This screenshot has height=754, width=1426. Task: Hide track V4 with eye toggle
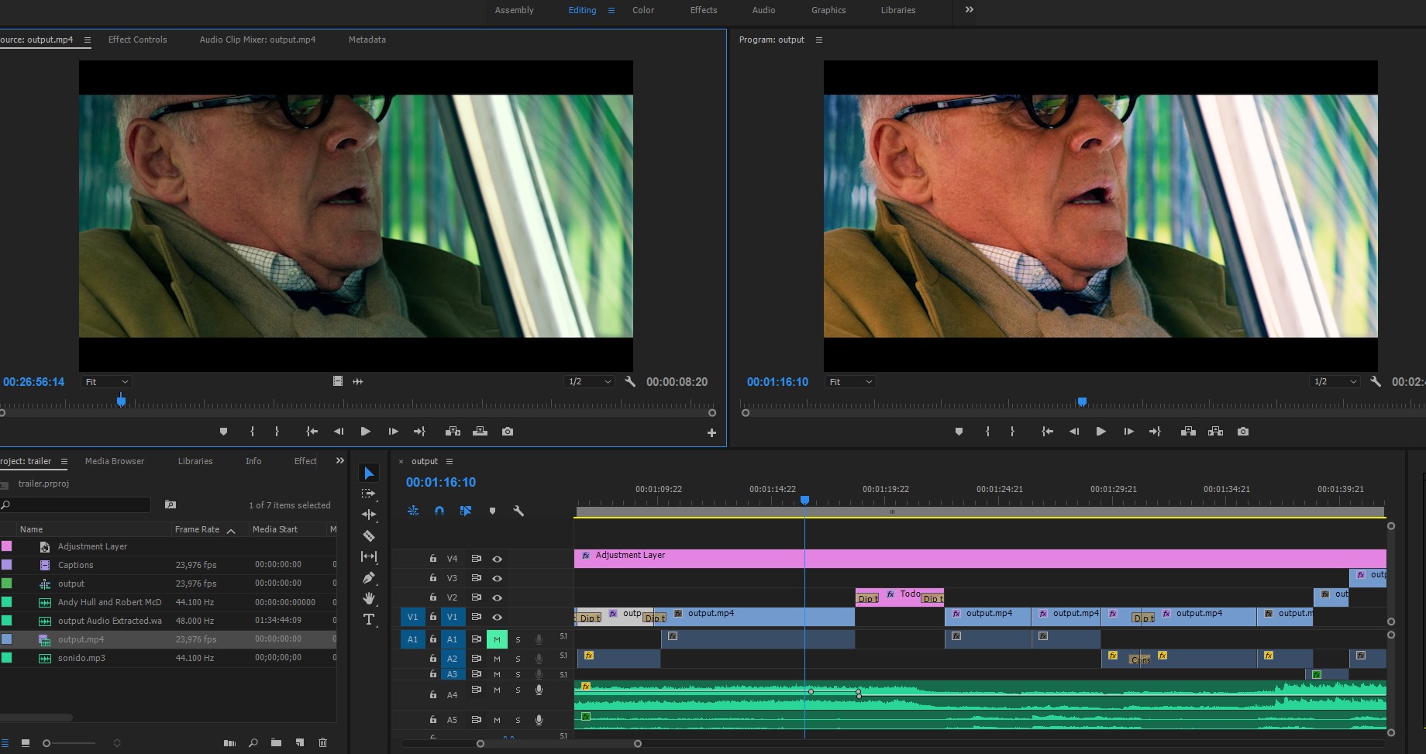(498, 559)
